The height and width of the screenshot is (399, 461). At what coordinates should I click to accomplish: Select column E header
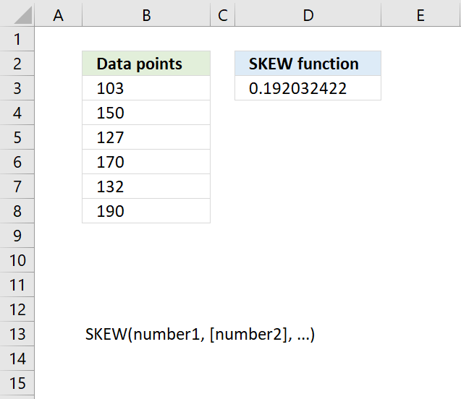[420, 14]
